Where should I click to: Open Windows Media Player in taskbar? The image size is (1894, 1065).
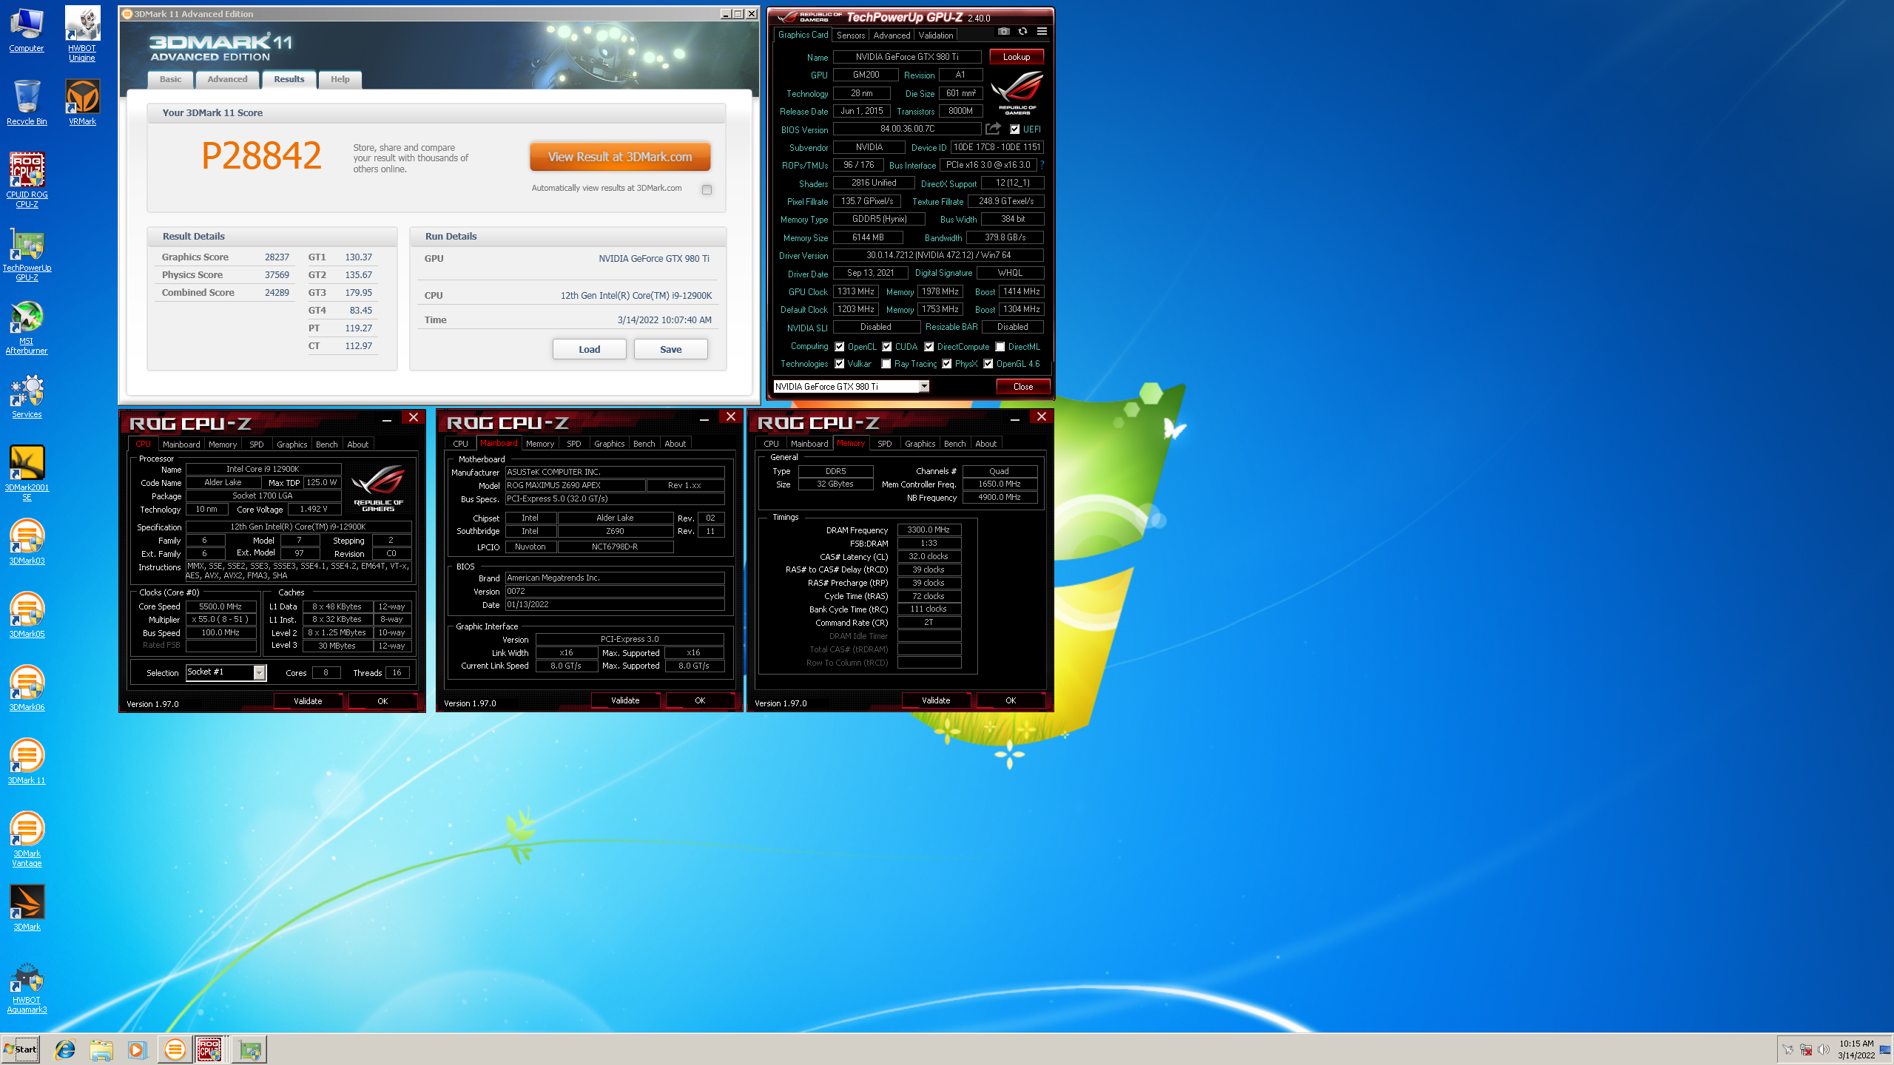click(x=137, y=1049)
